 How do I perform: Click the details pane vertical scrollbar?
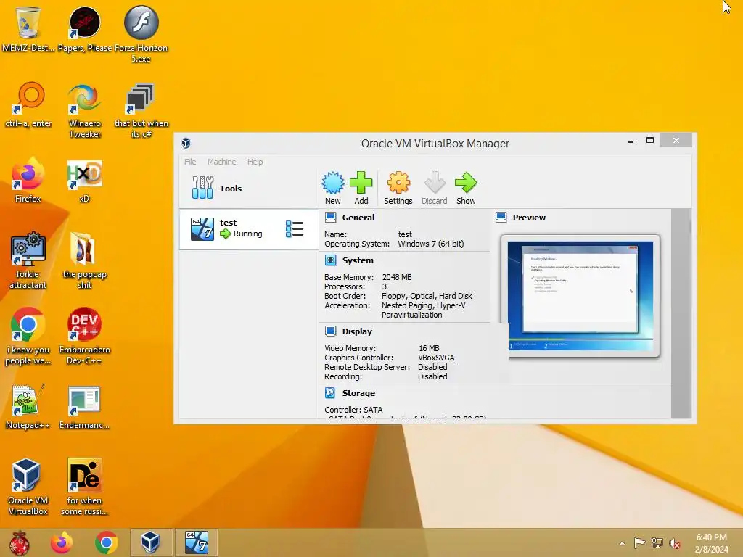[x=681, y=313]
